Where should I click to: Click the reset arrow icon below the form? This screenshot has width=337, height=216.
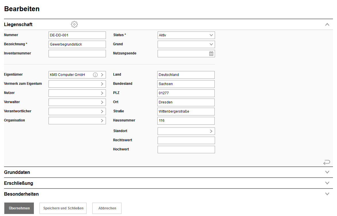pos(327,162)
